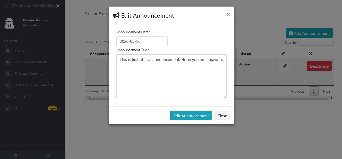Dismiss dialog with top-right X
This screenshot has width=342, height=159.
[228, 14]
